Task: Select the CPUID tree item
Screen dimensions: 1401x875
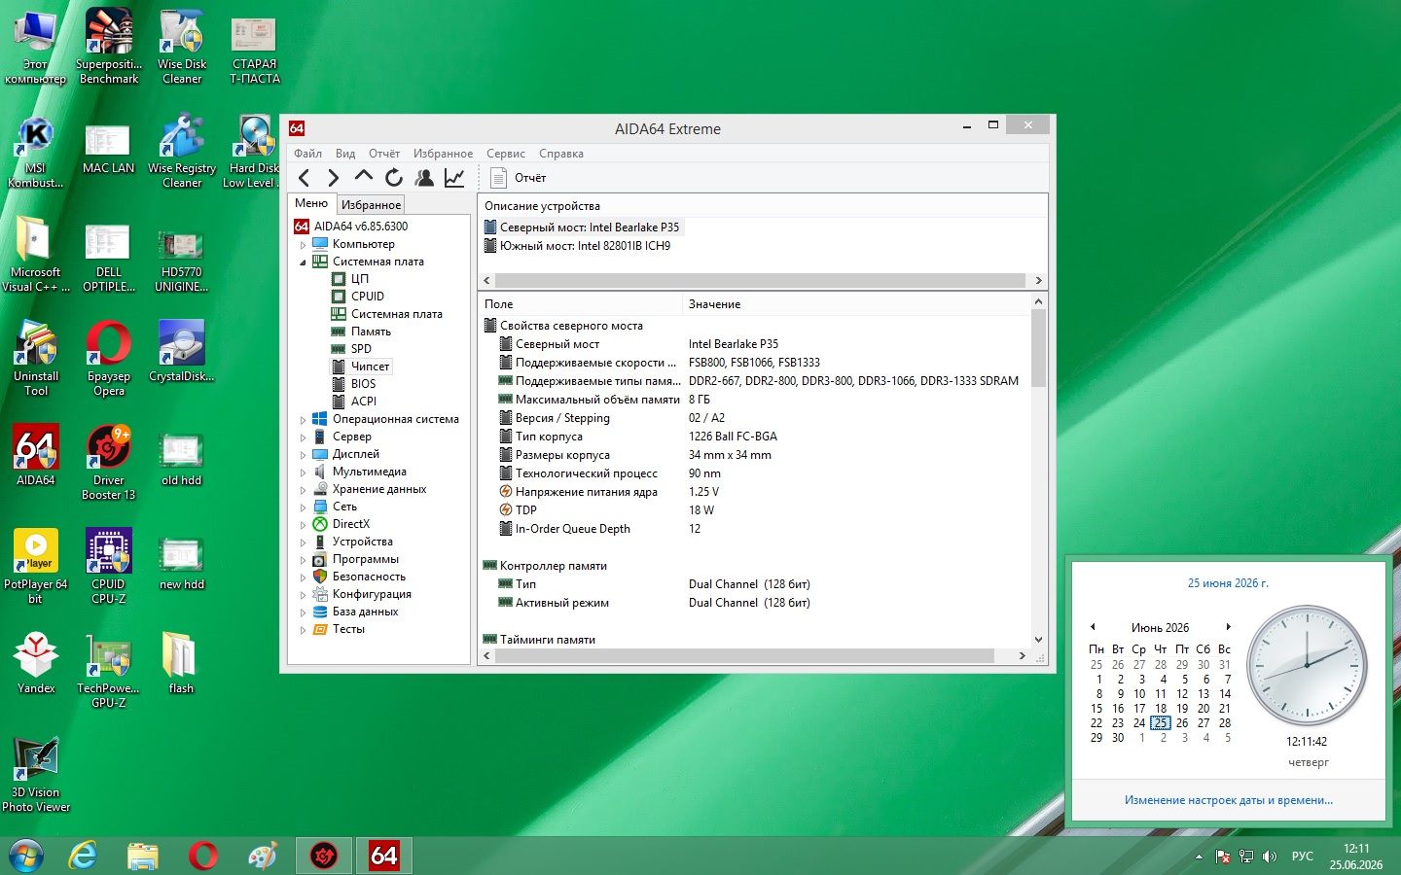Action: [368, 297]
